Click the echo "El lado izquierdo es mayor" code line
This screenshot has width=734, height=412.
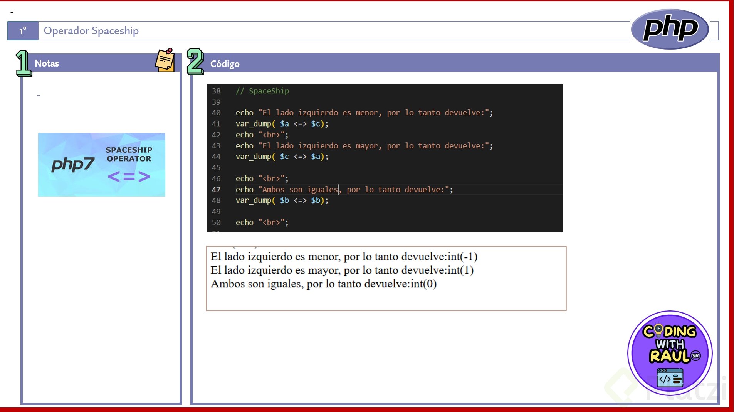point(364,146)
